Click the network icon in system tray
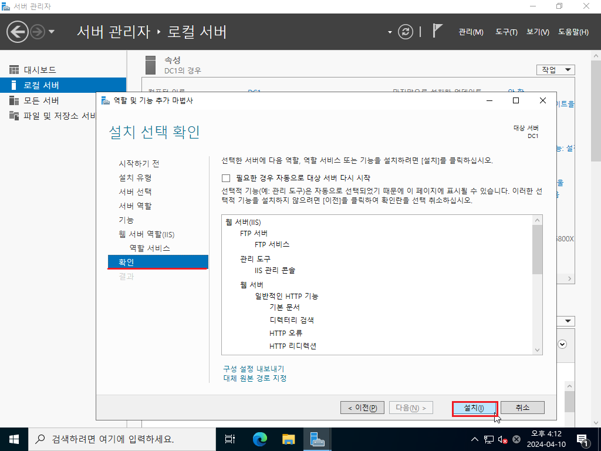The image size is (601, 451). pyautogui.click(x=489, y=439)
